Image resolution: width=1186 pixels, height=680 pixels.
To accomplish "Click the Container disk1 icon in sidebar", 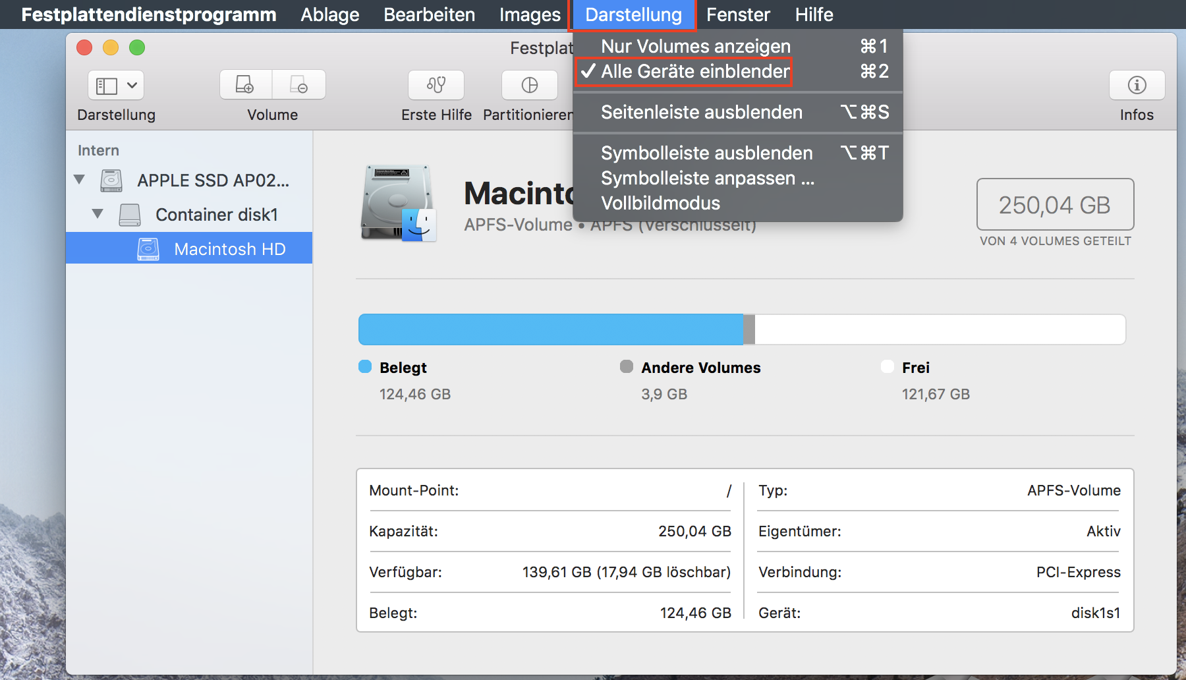I will [x=130, y=215].
